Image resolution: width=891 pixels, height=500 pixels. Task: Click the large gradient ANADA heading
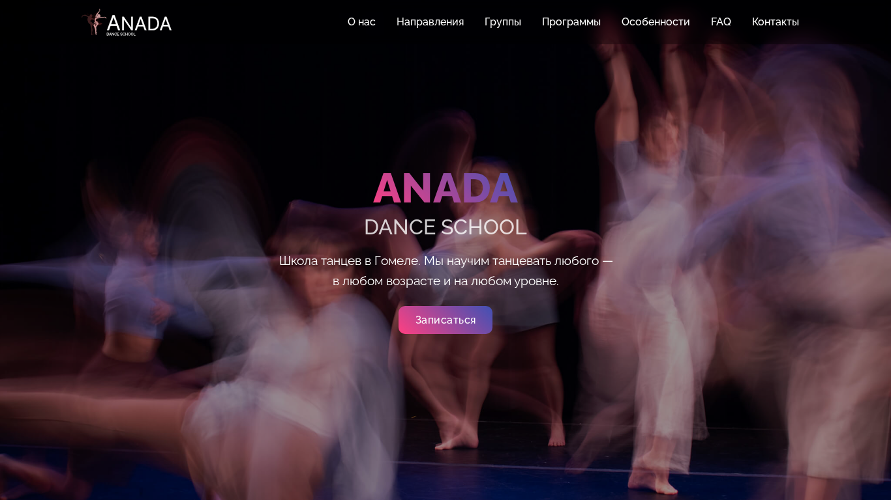pos(445,188)
